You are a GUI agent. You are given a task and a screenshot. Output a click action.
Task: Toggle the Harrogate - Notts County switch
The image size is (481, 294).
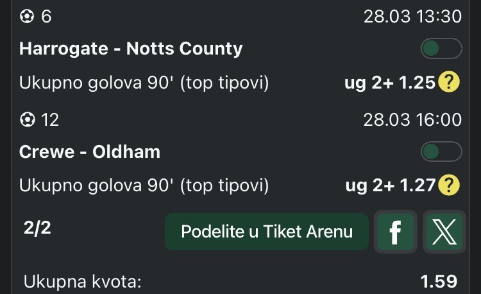[x=441, y=48]
